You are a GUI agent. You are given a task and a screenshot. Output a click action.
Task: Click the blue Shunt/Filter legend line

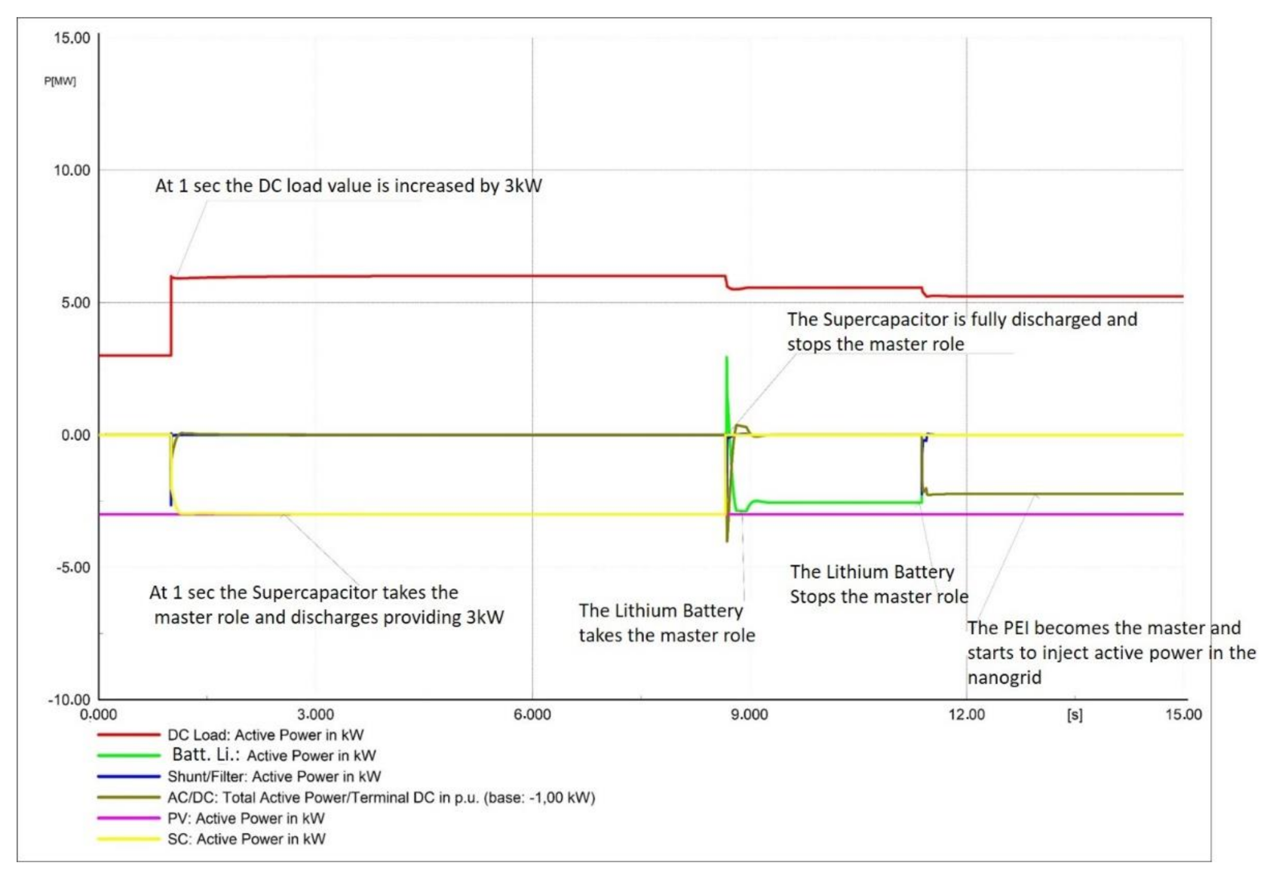[x=128, y=776]
